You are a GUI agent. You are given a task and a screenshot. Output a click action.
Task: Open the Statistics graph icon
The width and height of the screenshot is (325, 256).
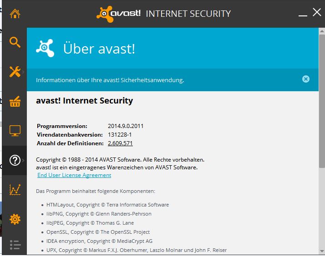(x=15, y=189)
